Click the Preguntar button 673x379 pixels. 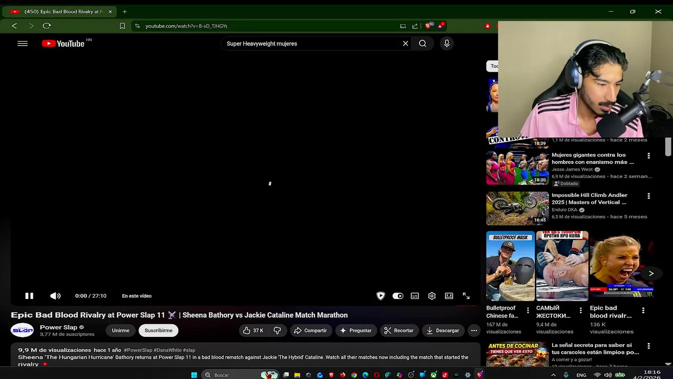tap(356, 331)
